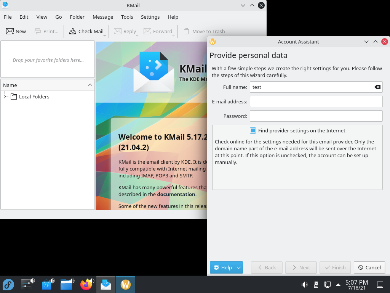The width and height of the screenshot is (390, 293).
Task: Click the KMail title bar app icon
Action: click(5, 5)
